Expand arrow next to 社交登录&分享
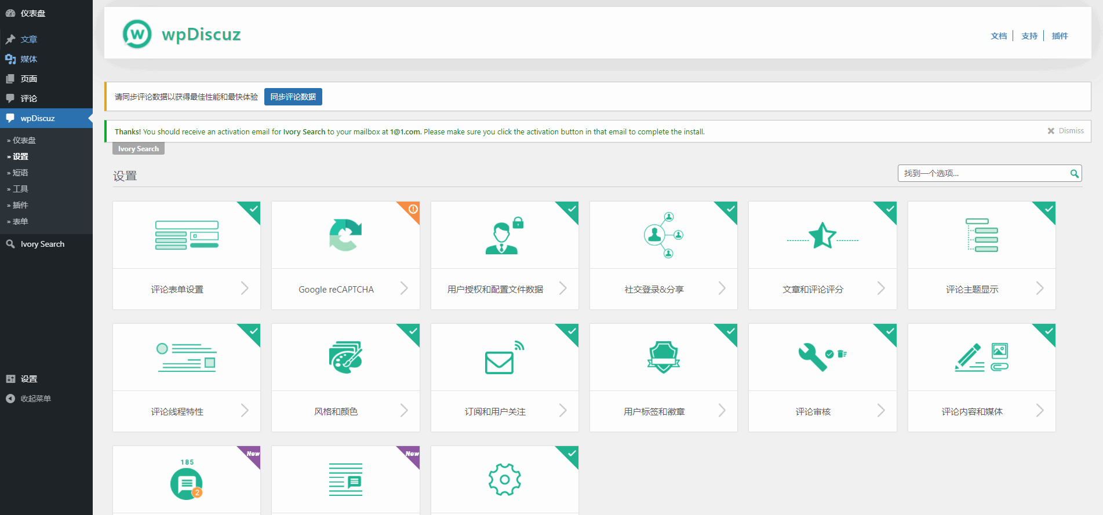This screenshot has width=1103, height=515. click(x=722, y=288)
